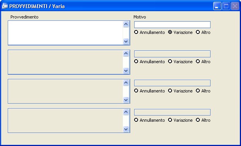Click the up arrow of first Provvedimento scrollbar
The height and width of the screenshot is (146, 241).
point(126,24)
